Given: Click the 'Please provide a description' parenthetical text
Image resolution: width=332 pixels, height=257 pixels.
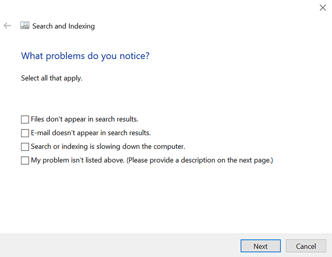Looking at the screenshot, I should pyautogui.click(x=200, y=160).
